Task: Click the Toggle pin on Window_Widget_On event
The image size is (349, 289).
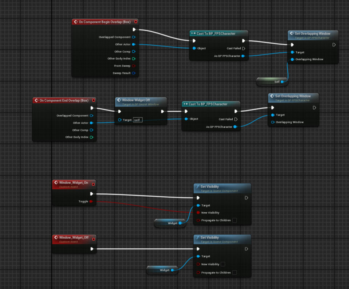Action: click(x=91, y=201)
